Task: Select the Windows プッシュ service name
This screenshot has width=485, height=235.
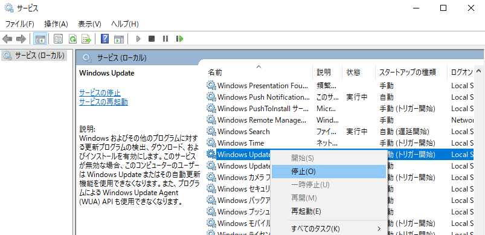Action: click(x=244, y=211)
